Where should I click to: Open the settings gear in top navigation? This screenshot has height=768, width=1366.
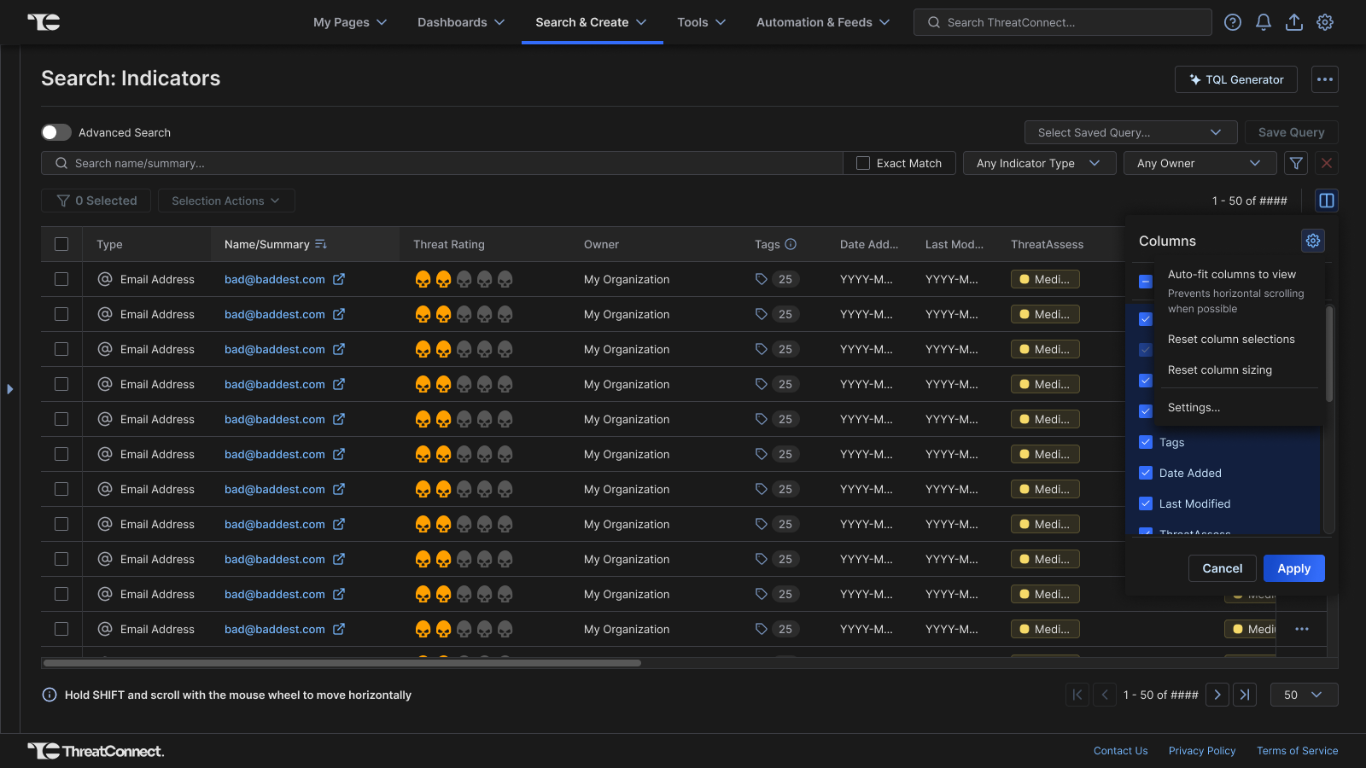(x=1324, y=22)
